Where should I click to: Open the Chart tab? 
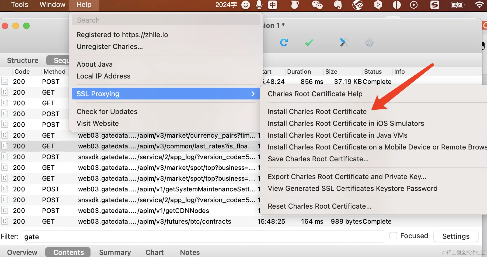pos(154,252)
